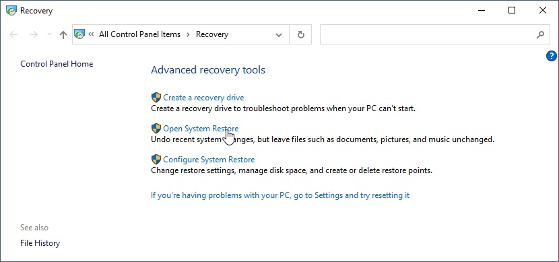Click the search magnifier icon
The height and width of the screenshot is (262, 559).
point(540,34)
